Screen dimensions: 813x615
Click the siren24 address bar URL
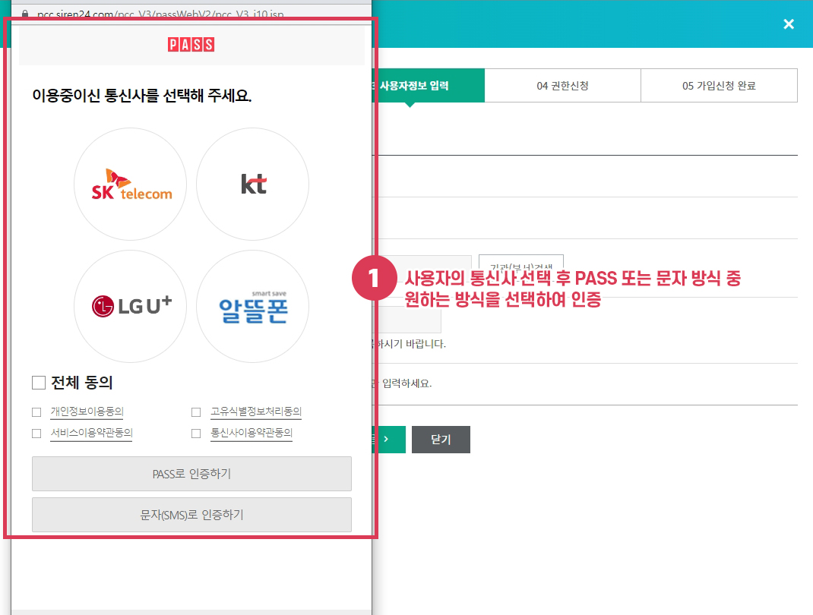pyautogui.click(x=160, y=14)
